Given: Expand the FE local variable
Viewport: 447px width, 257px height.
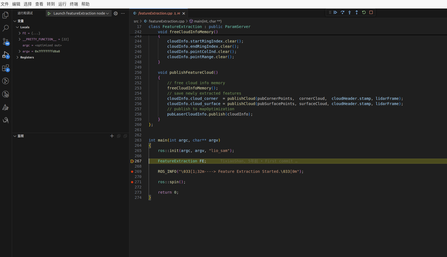Looking at the screenshot, I should [20, 33].
